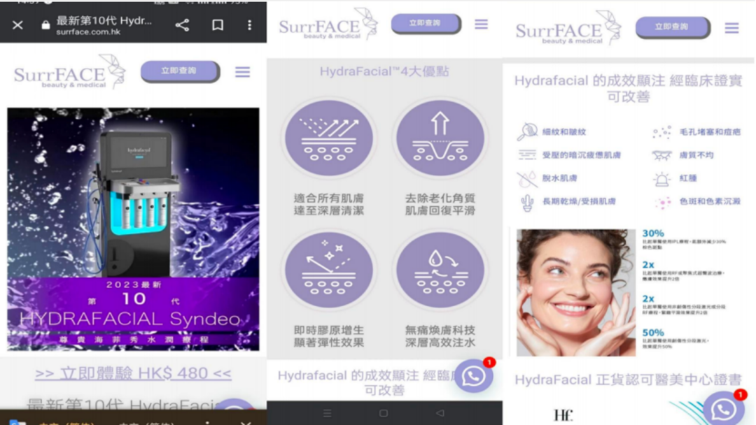The width and height of the screenshot is (756, 425).
Task: Click the SurrFACE logo on the left phone screen
Action: coord(70,72)
